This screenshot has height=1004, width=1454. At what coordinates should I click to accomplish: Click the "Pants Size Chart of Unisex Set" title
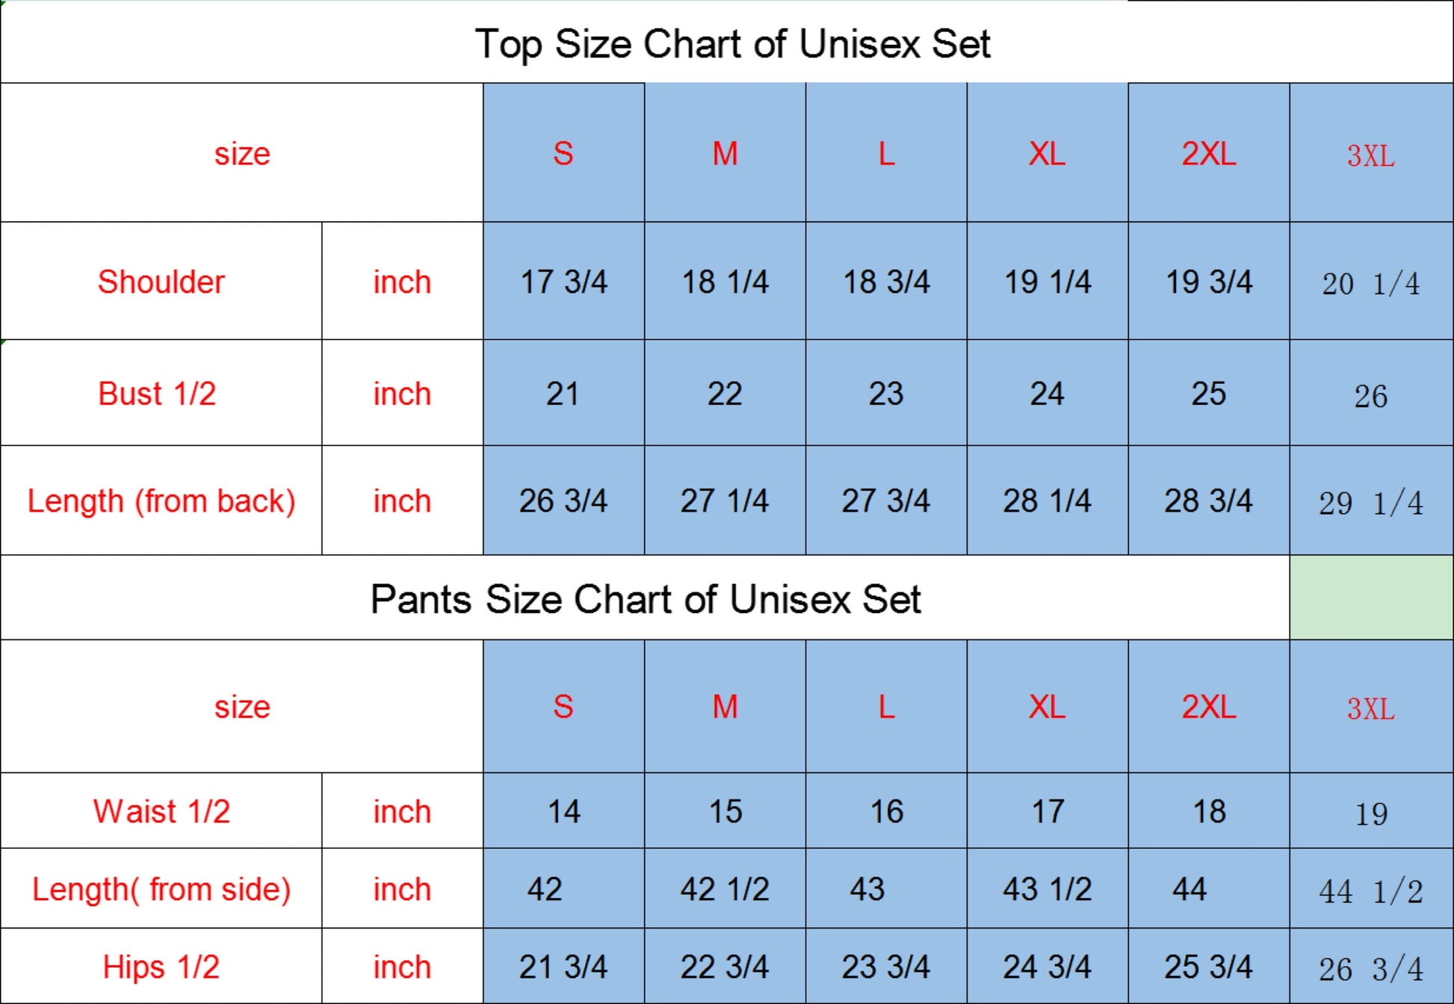(x=646, y=598)
